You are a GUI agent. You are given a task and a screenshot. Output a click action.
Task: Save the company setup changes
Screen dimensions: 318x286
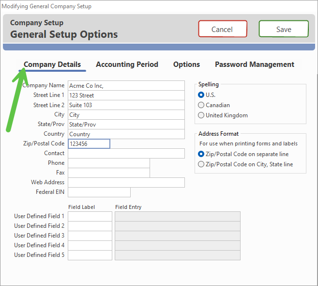click(x=284, y=29)
